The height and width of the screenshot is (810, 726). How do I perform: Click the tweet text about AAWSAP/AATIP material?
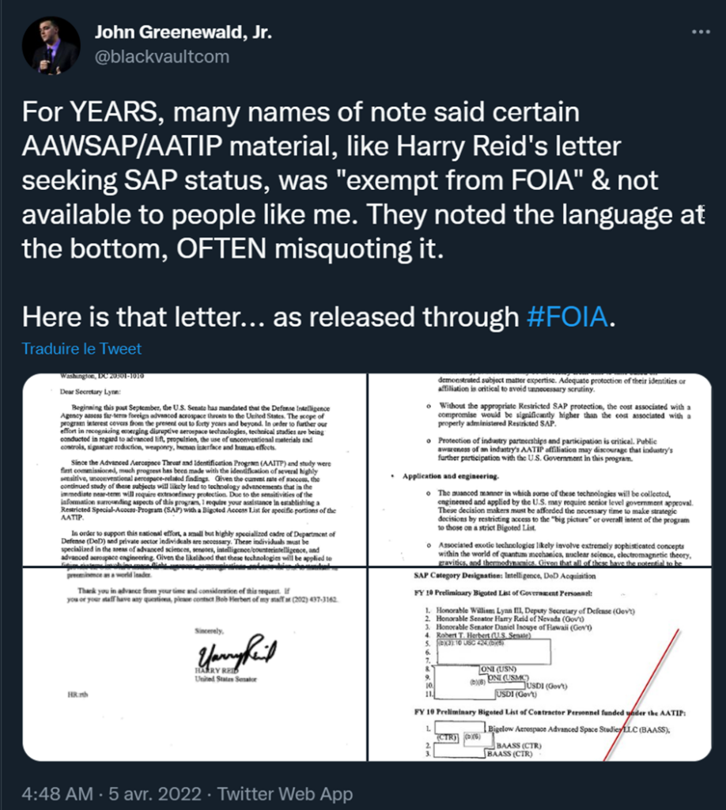coord(363,180)
